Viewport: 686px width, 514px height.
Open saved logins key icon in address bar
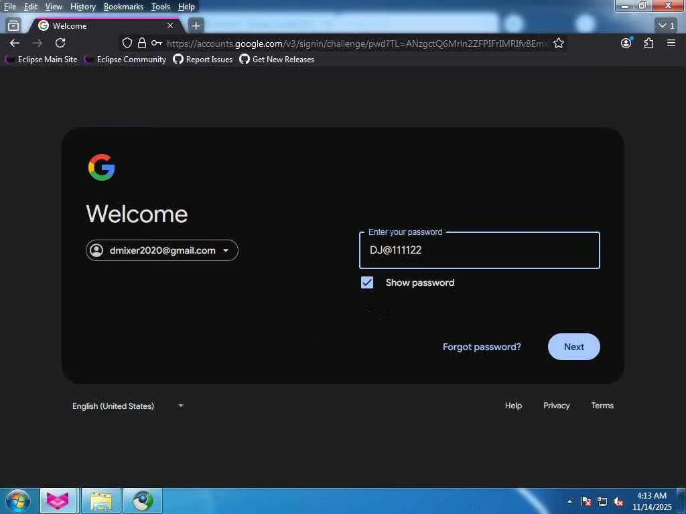point(157,43)
